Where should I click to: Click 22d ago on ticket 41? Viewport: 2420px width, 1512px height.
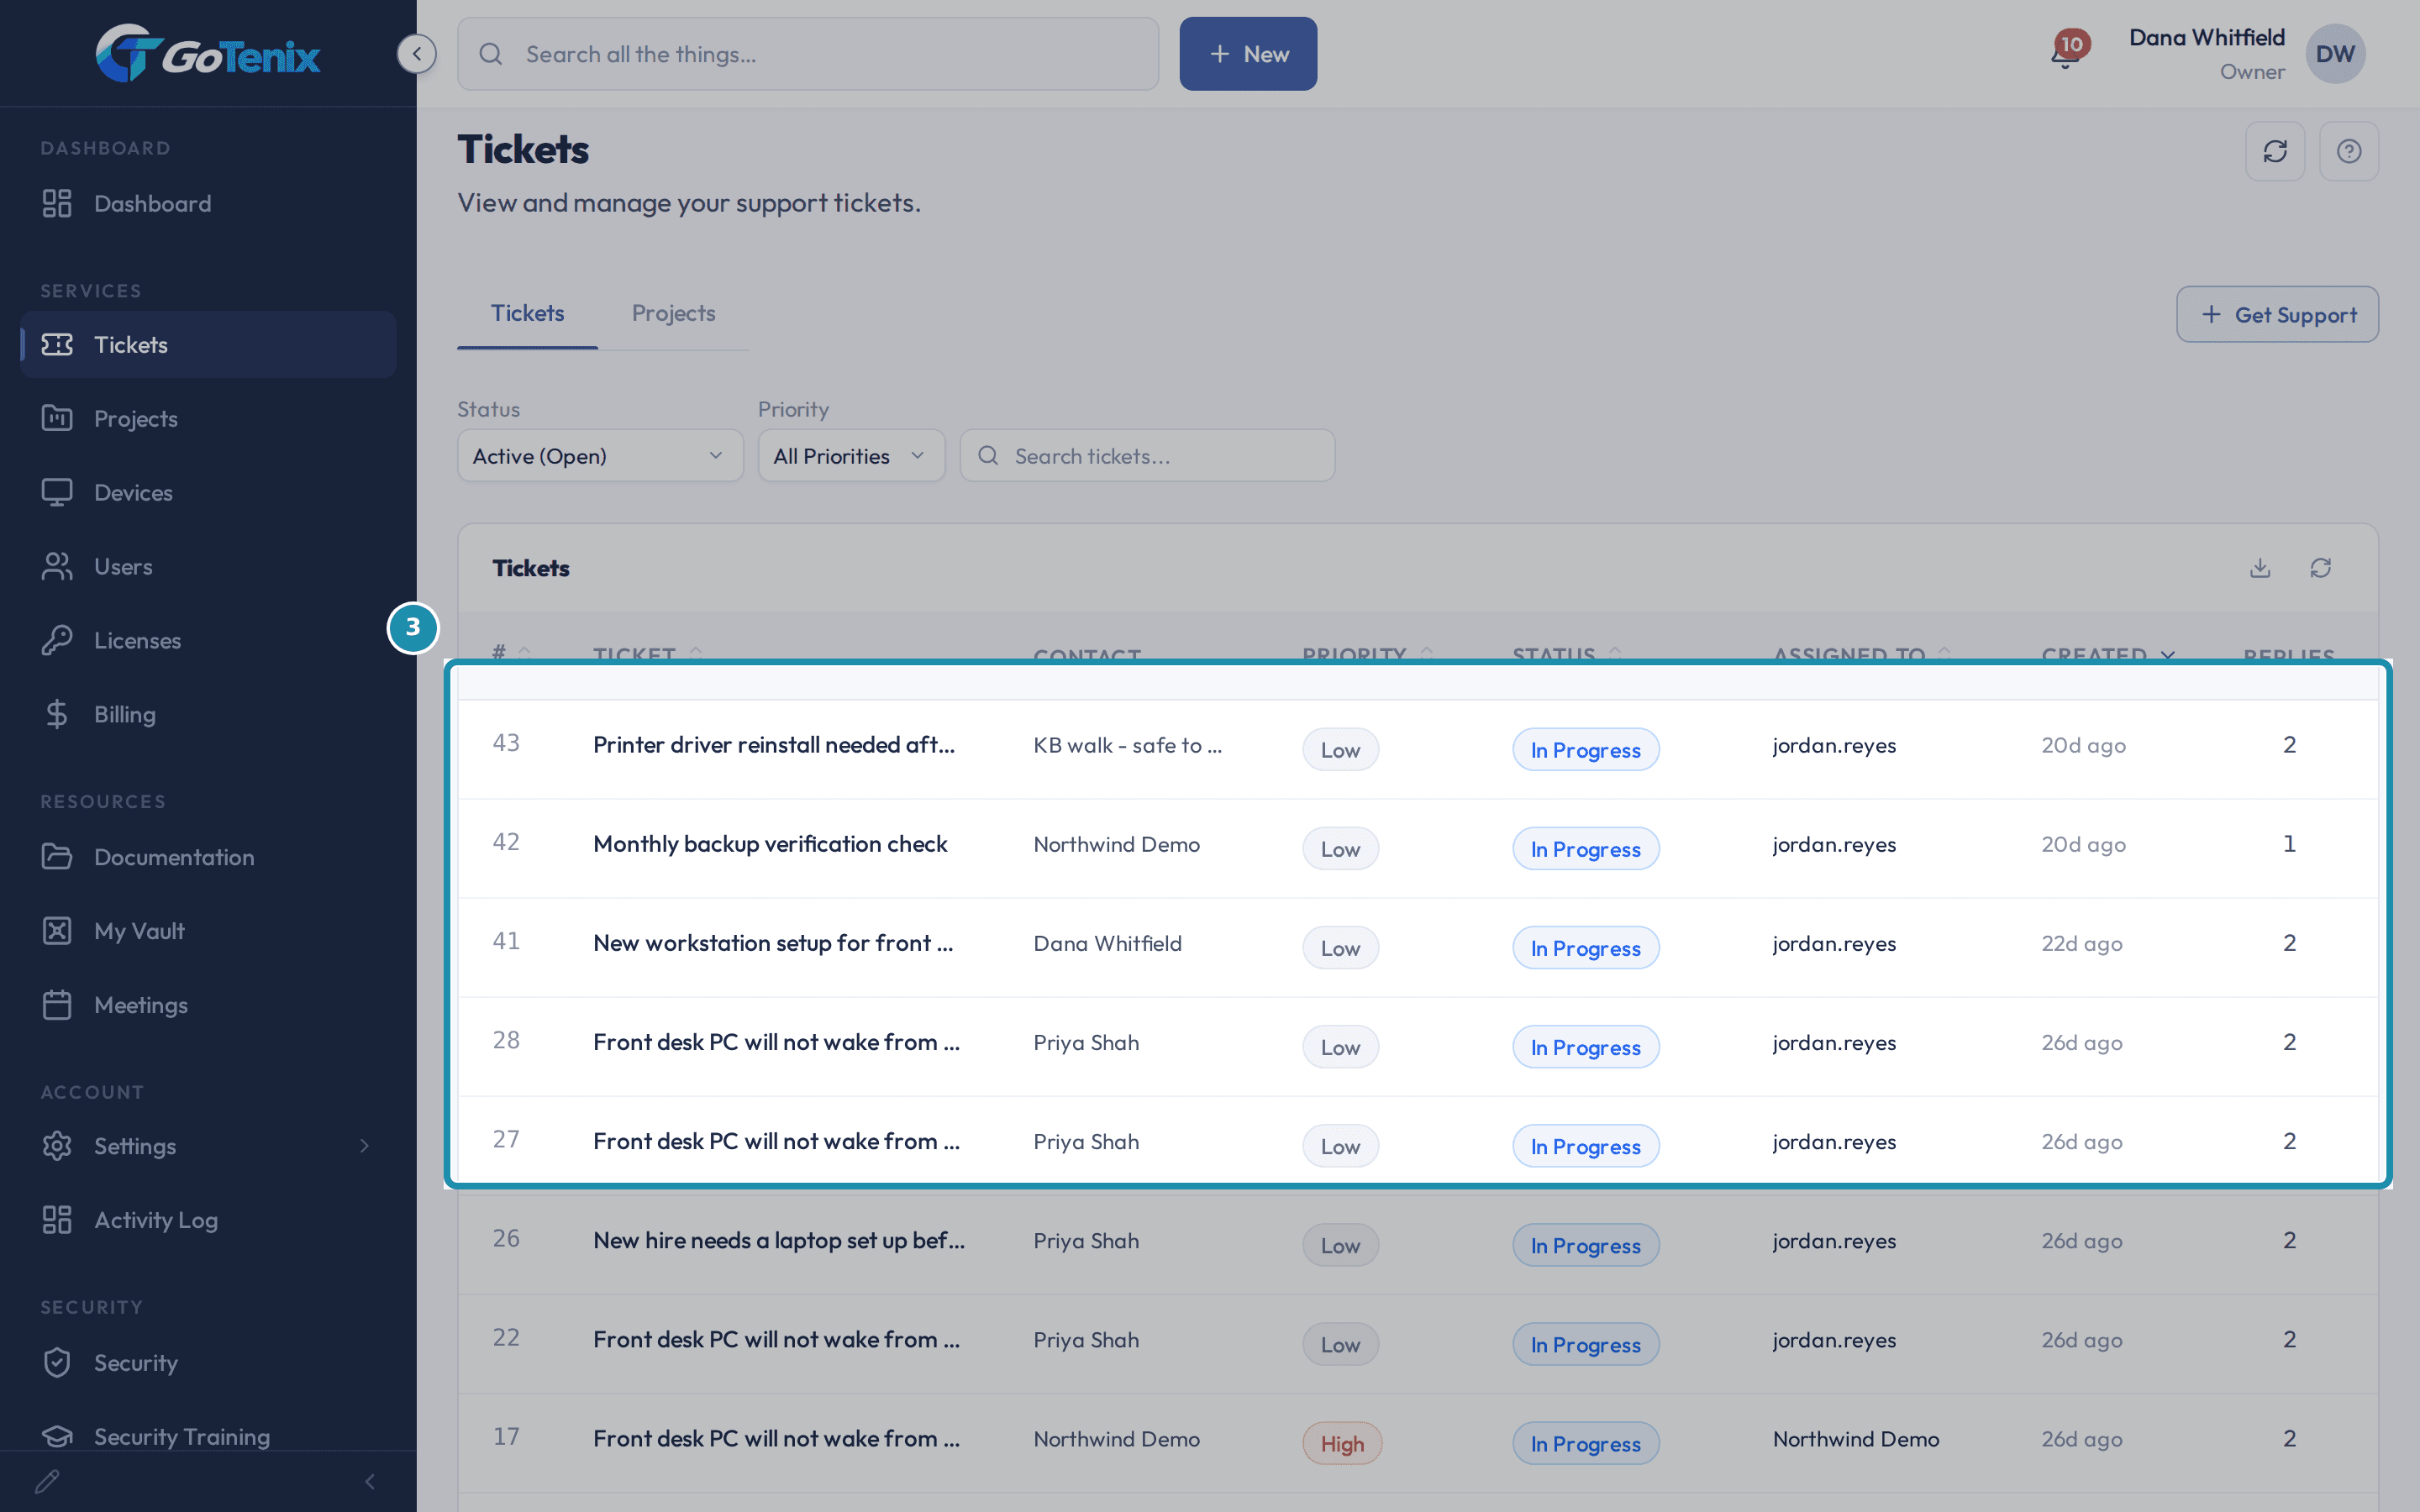point(2081,943)
